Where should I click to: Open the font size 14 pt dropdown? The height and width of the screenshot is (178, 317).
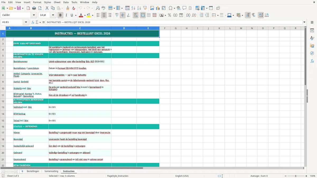(53, 15)
